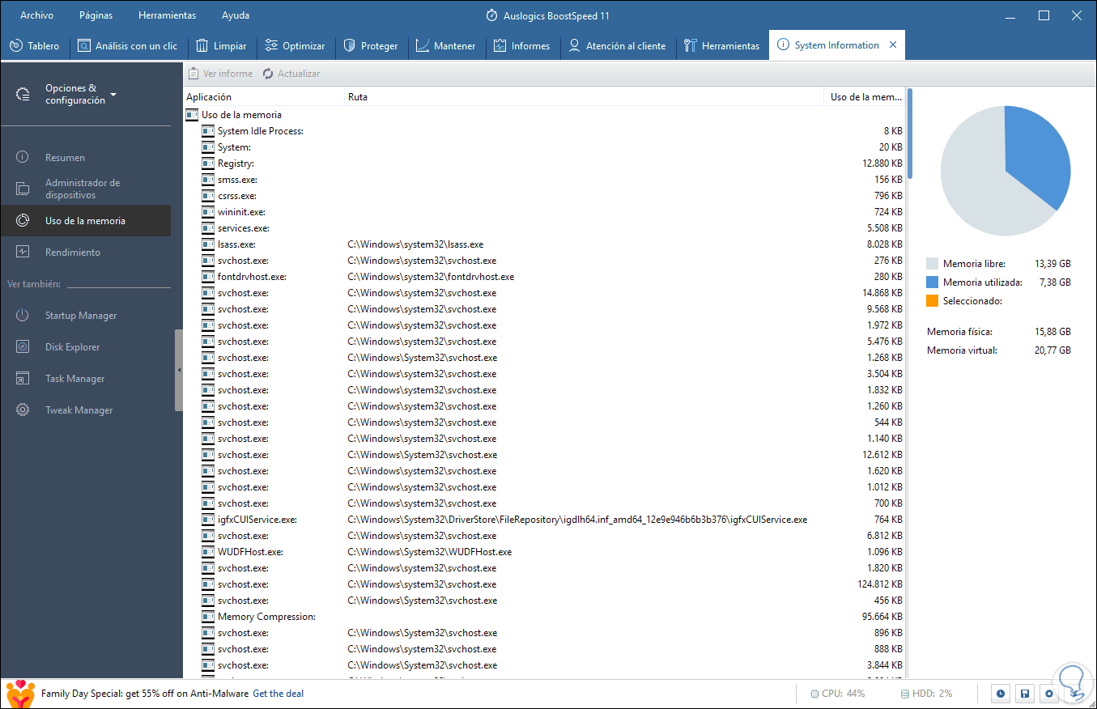Viewport: 1097px width, 709px height.
Task: Click the HDD: 2% status indicator
Action: point(927,694)
